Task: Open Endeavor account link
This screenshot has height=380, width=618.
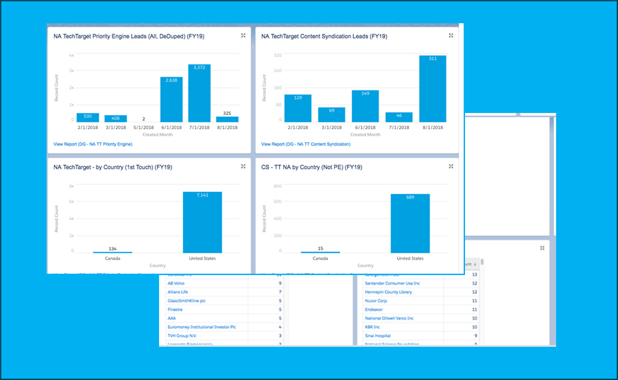Action: tap(374, 310)
